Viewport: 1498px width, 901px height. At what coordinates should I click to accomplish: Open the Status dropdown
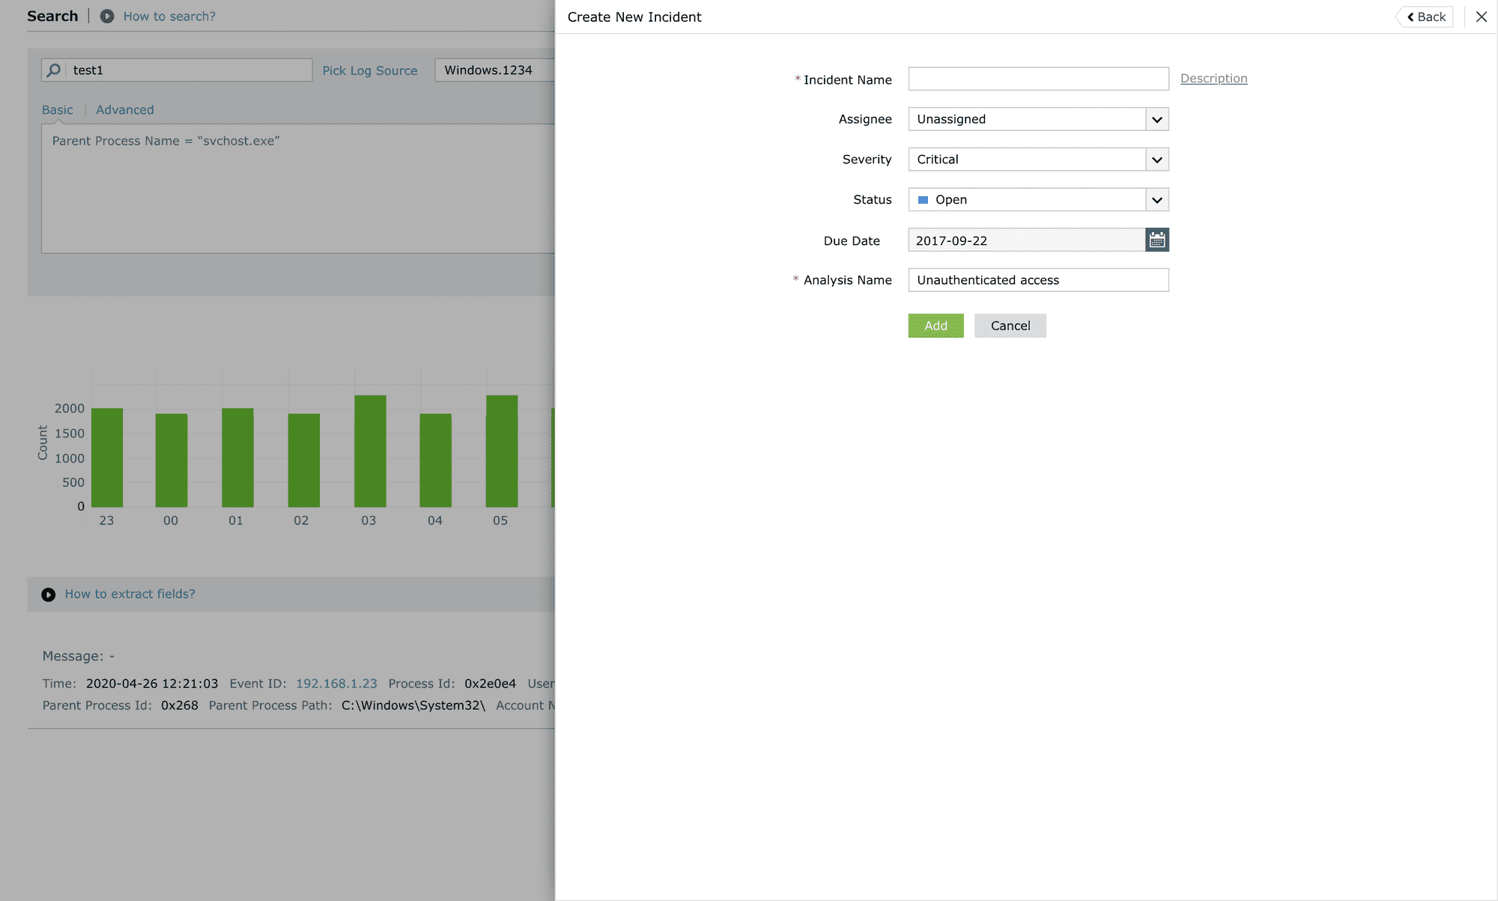tap(1156, 199)
